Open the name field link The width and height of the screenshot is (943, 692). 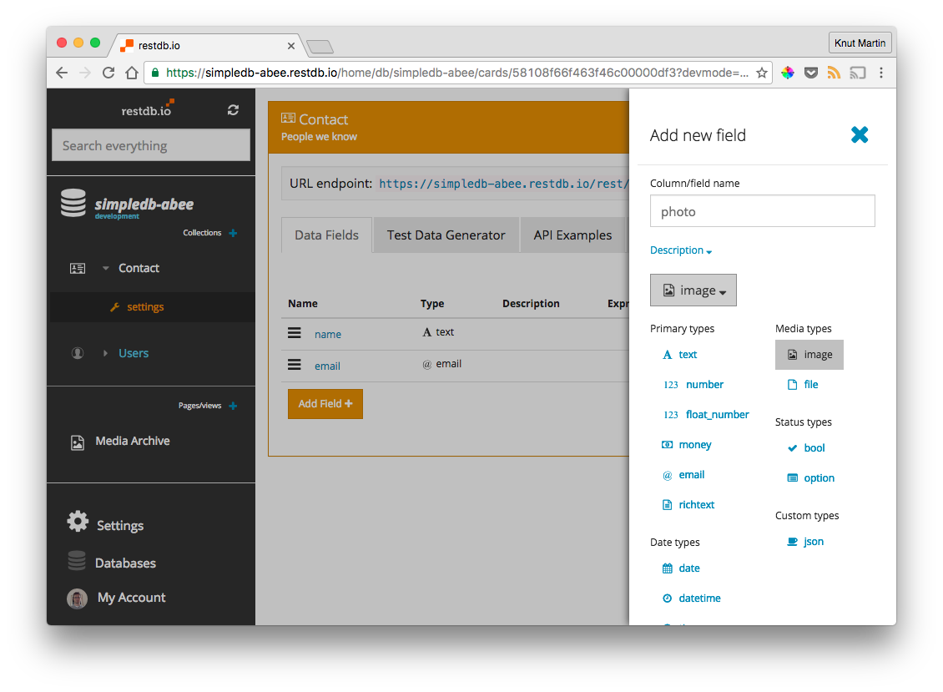pos(328,334)
